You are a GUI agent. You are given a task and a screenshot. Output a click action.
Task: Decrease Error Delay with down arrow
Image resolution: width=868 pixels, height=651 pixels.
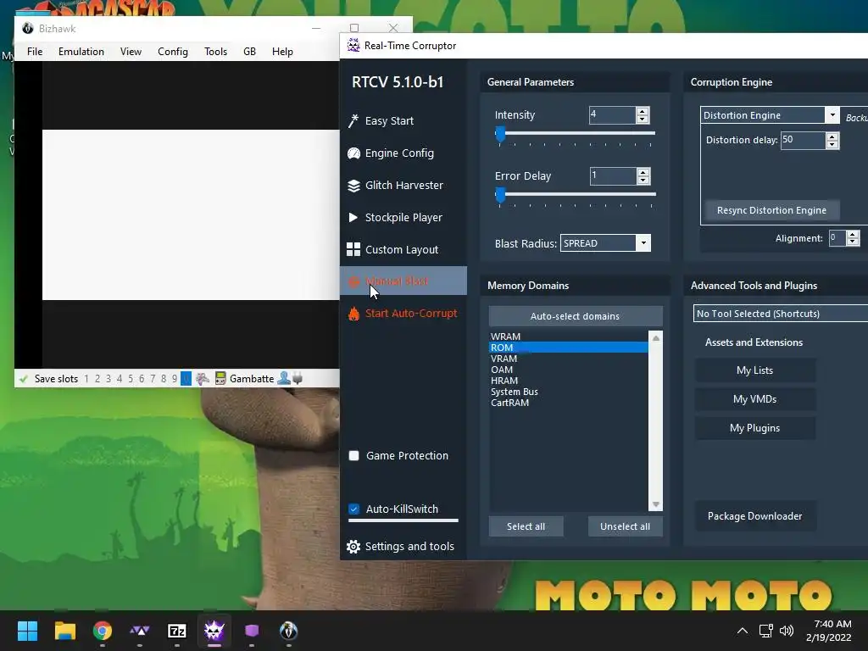[643, 180]
